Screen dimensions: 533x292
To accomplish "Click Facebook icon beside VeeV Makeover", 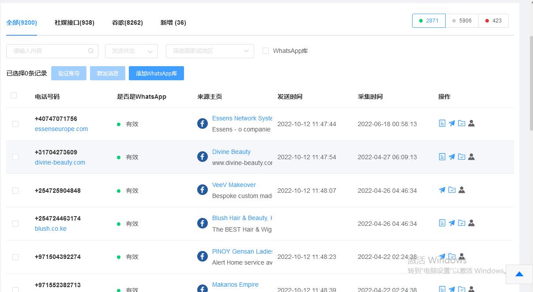I will pyautogui.click(x=203, y=190).
